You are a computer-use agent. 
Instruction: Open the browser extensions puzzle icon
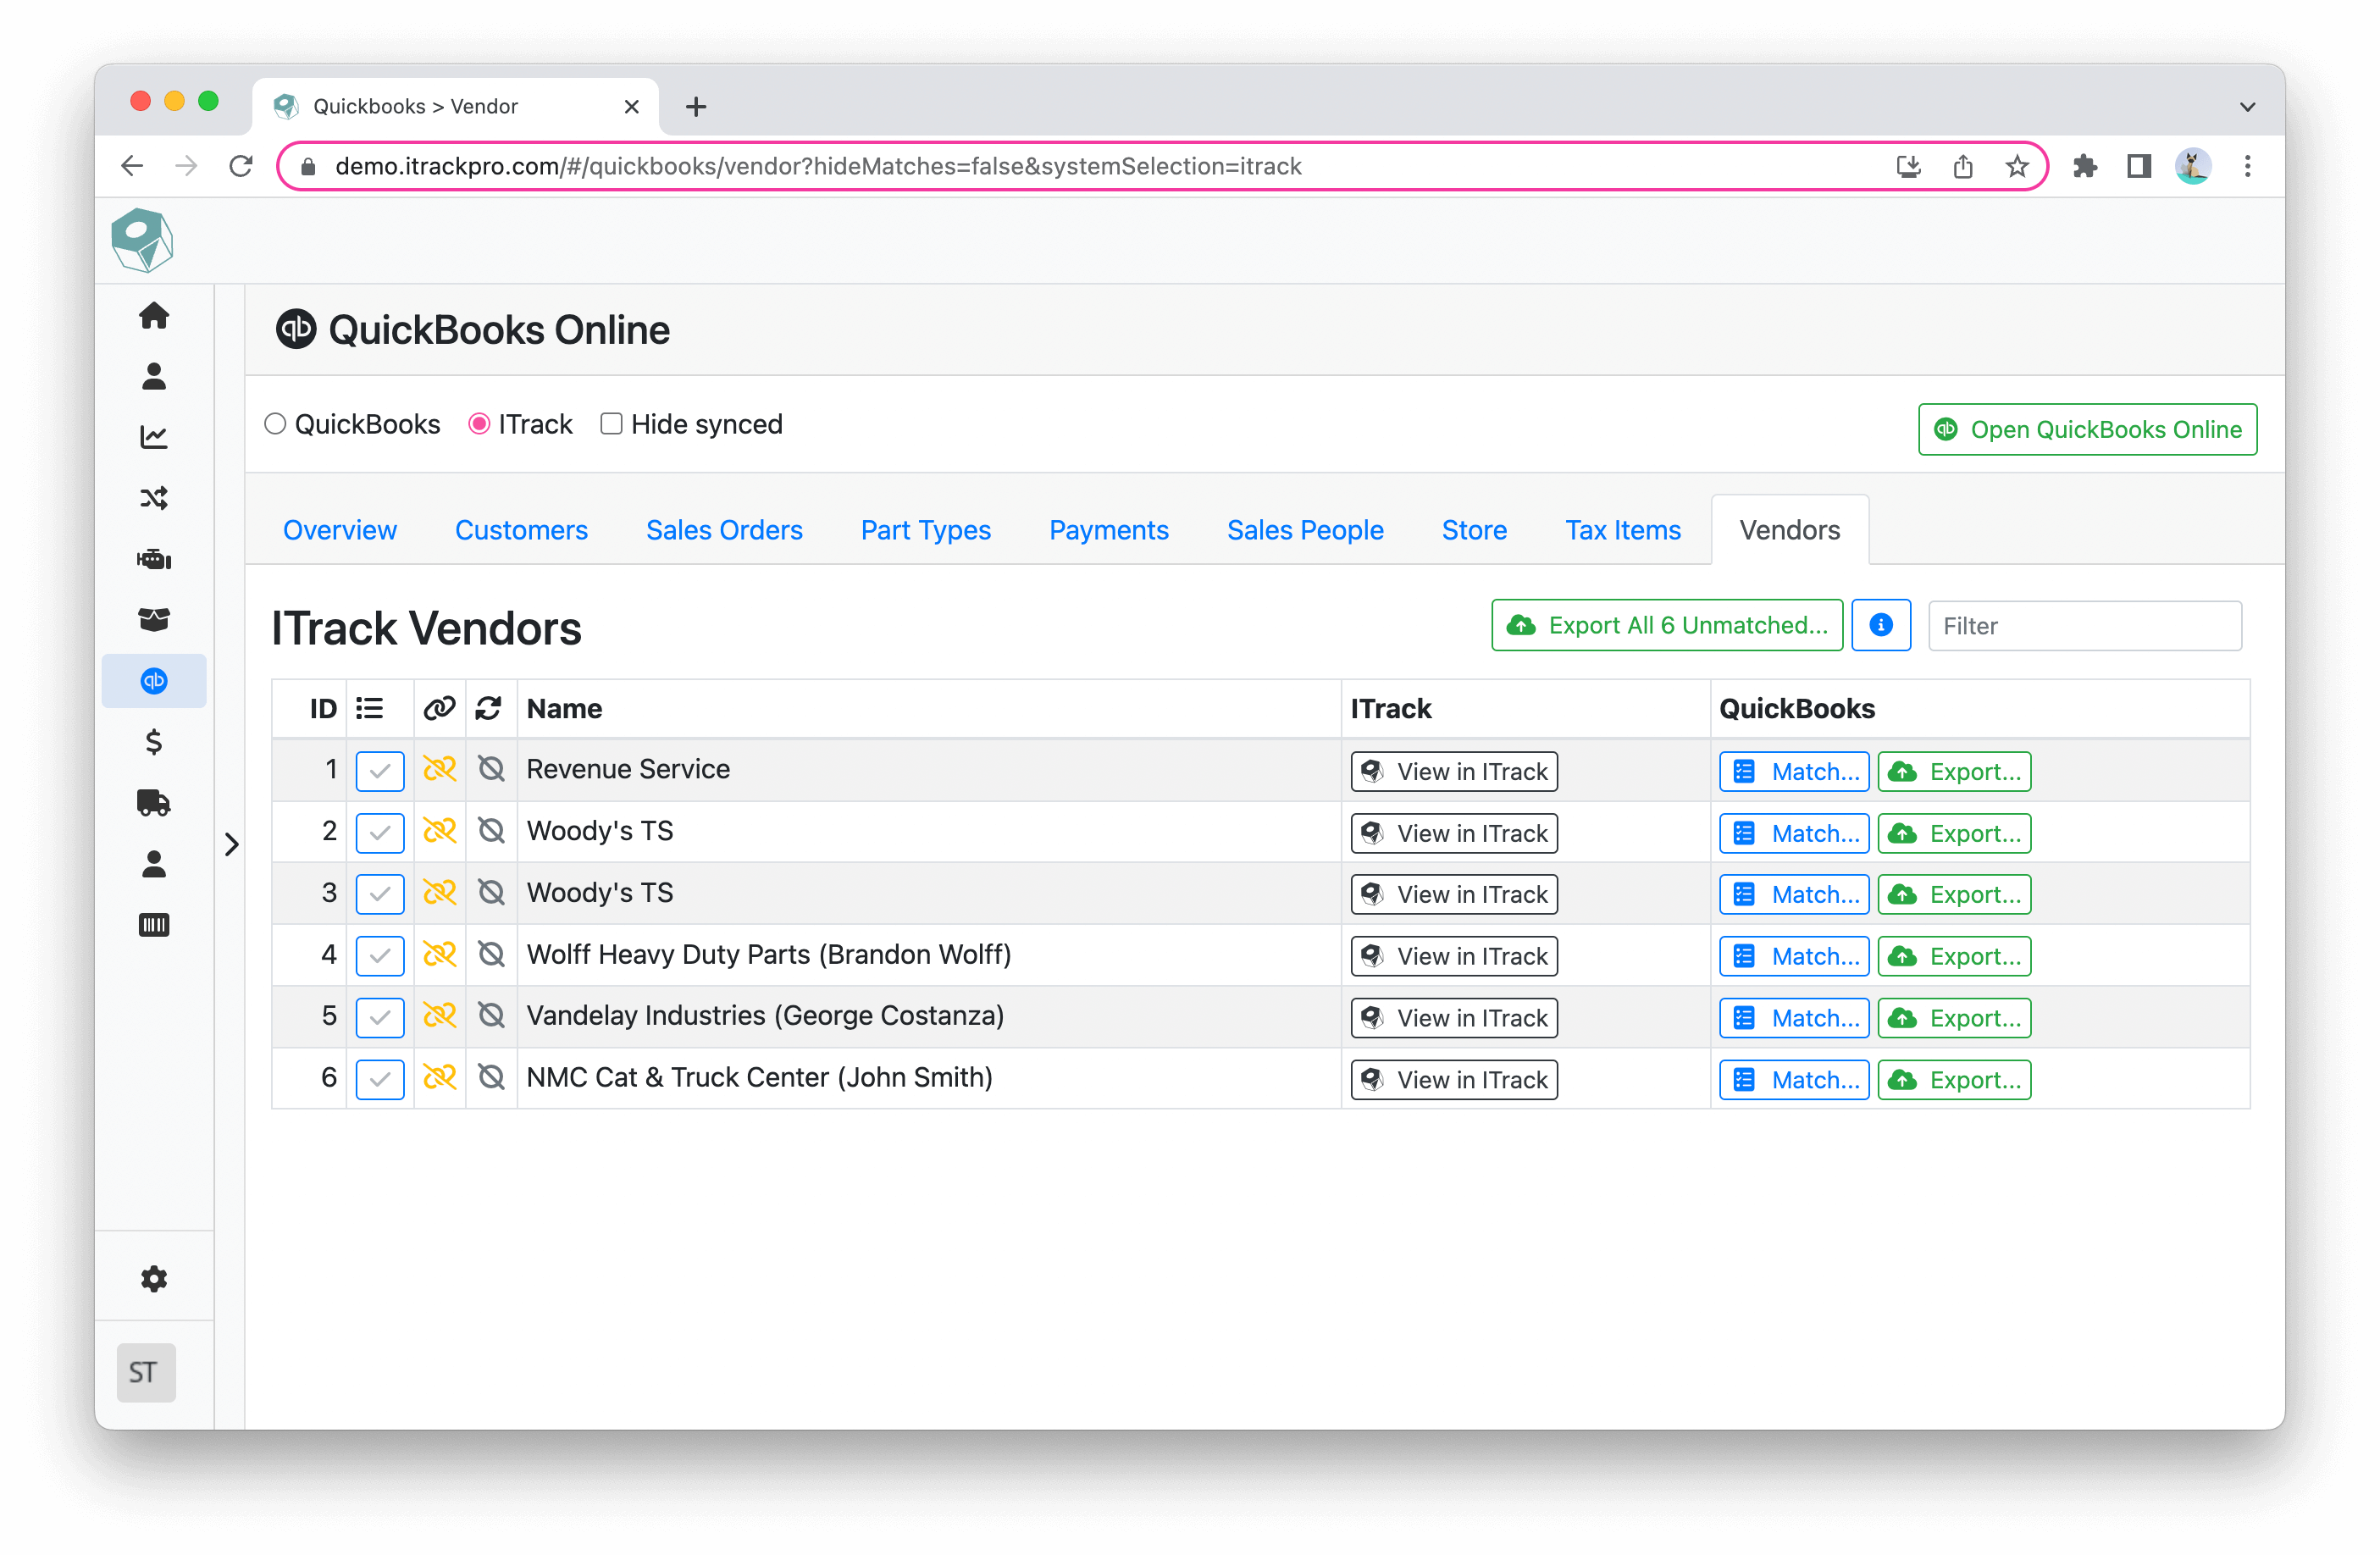(2085, 166)
